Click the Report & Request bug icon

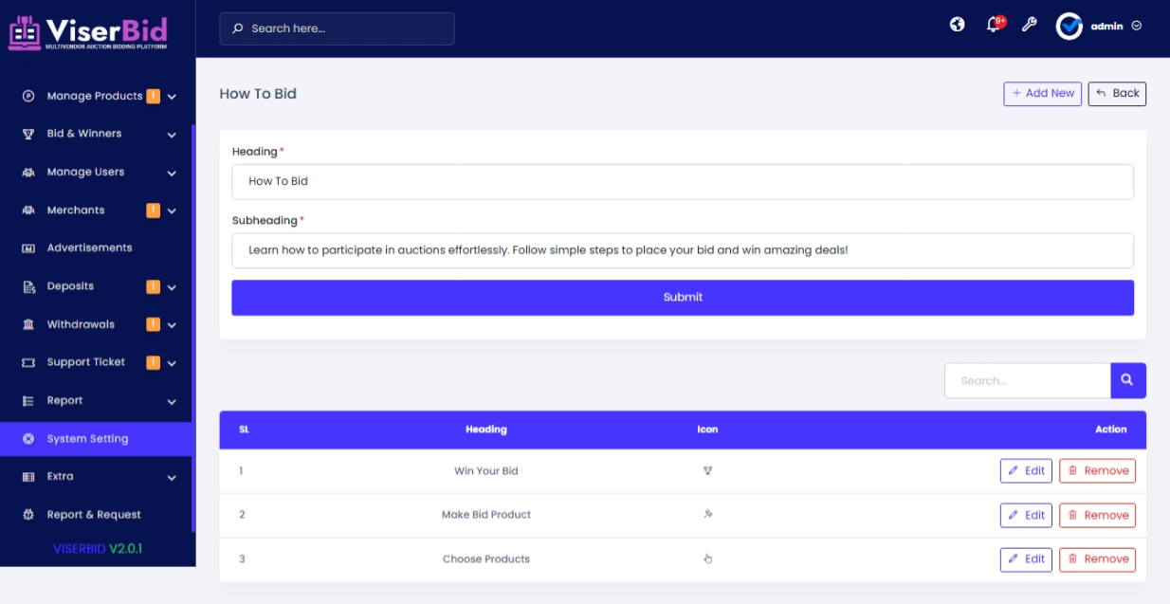click(x=28, y=515)
